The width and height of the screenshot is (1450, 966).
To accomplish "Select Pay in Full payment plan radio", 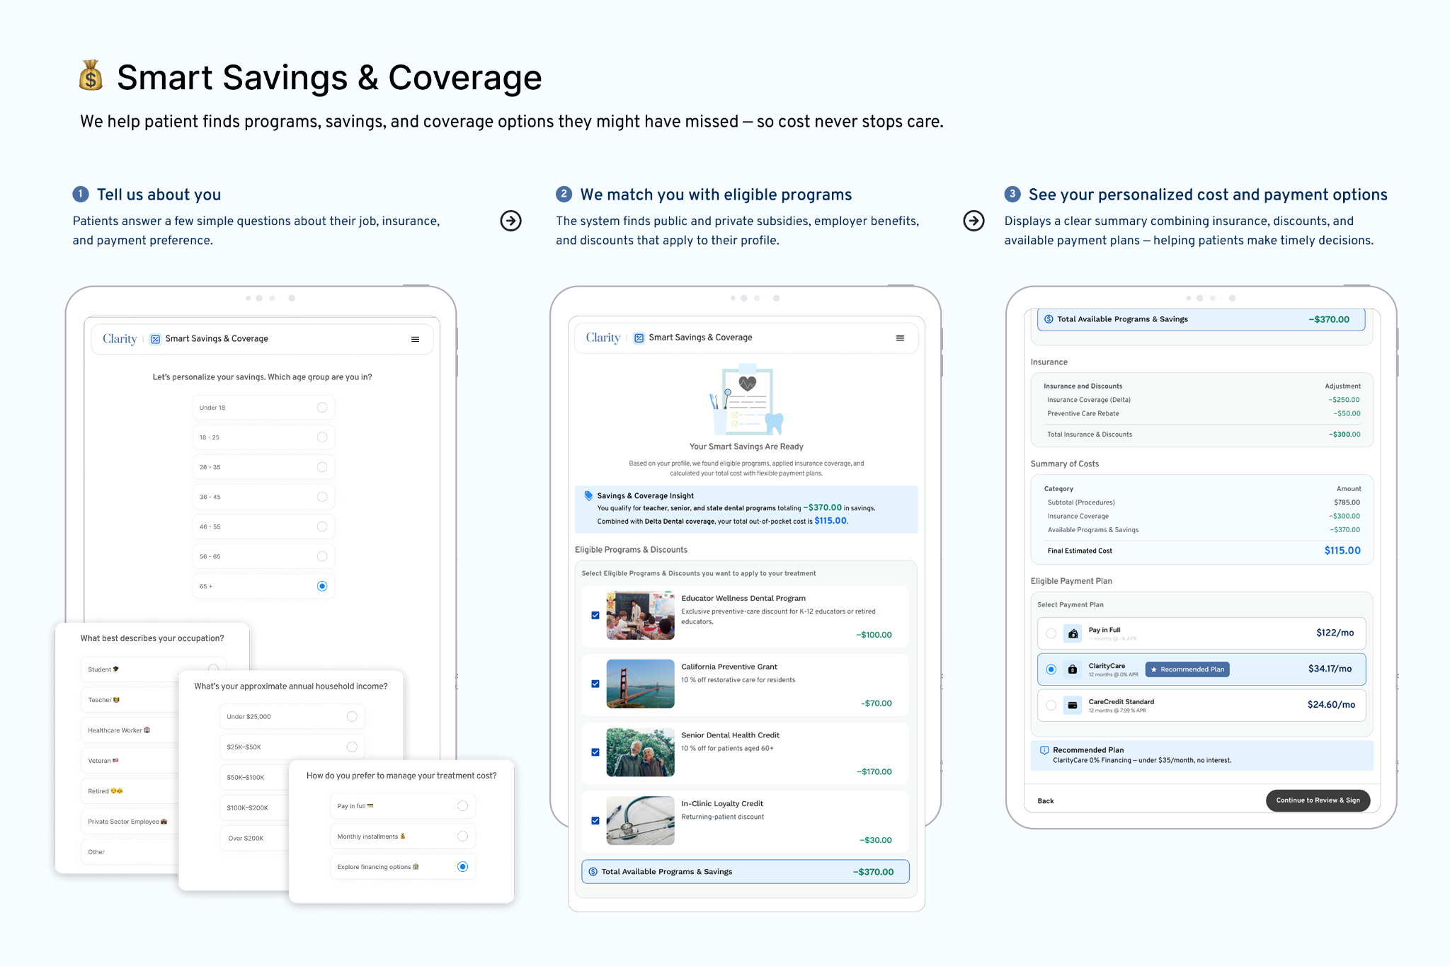I will point(1051,633).
